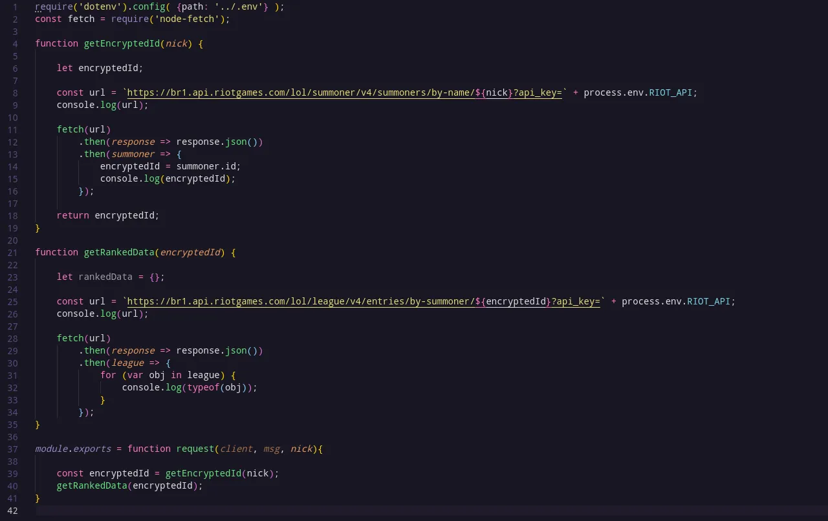Select line number 37 in the gutter
The height and width of the screenshot is (521, 828).
tap(12, 449)
